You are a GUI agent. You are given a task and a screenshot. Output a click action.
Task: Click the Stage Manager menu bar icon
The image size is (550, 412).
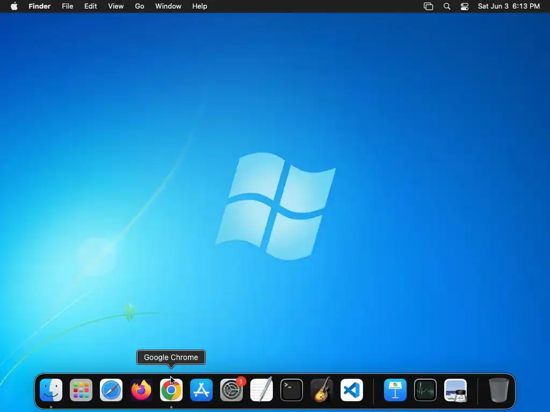(x=428, y=6)
